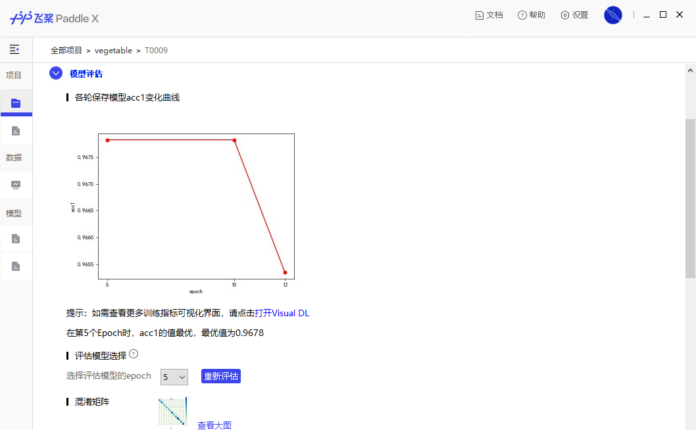
Task: Navigate to vegetable project in breadcrumb
Action: pyautogui.click(x=113, y=50)
